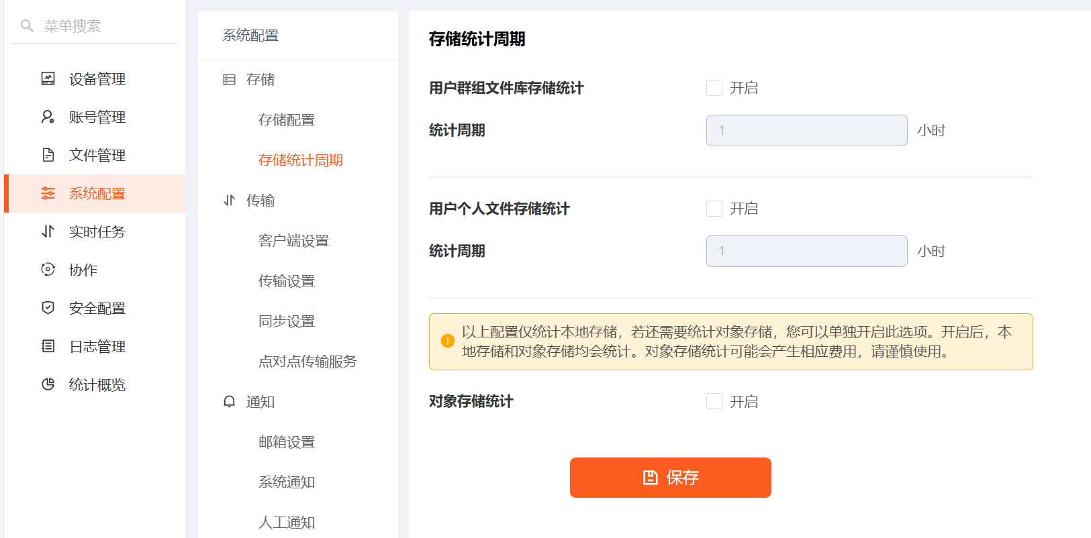Viewport: 1091px width, 538px height.
Task: Click the statistics overview pie chart icon
Action: point(48,384)
